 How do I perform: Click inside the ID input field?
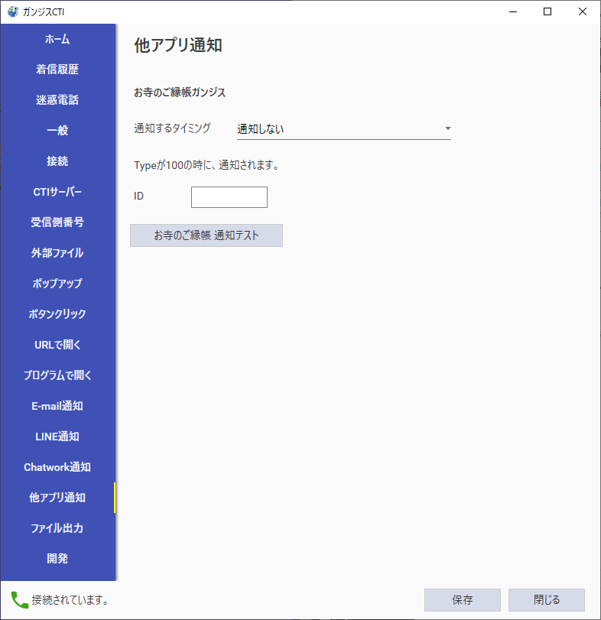point(229,197)
